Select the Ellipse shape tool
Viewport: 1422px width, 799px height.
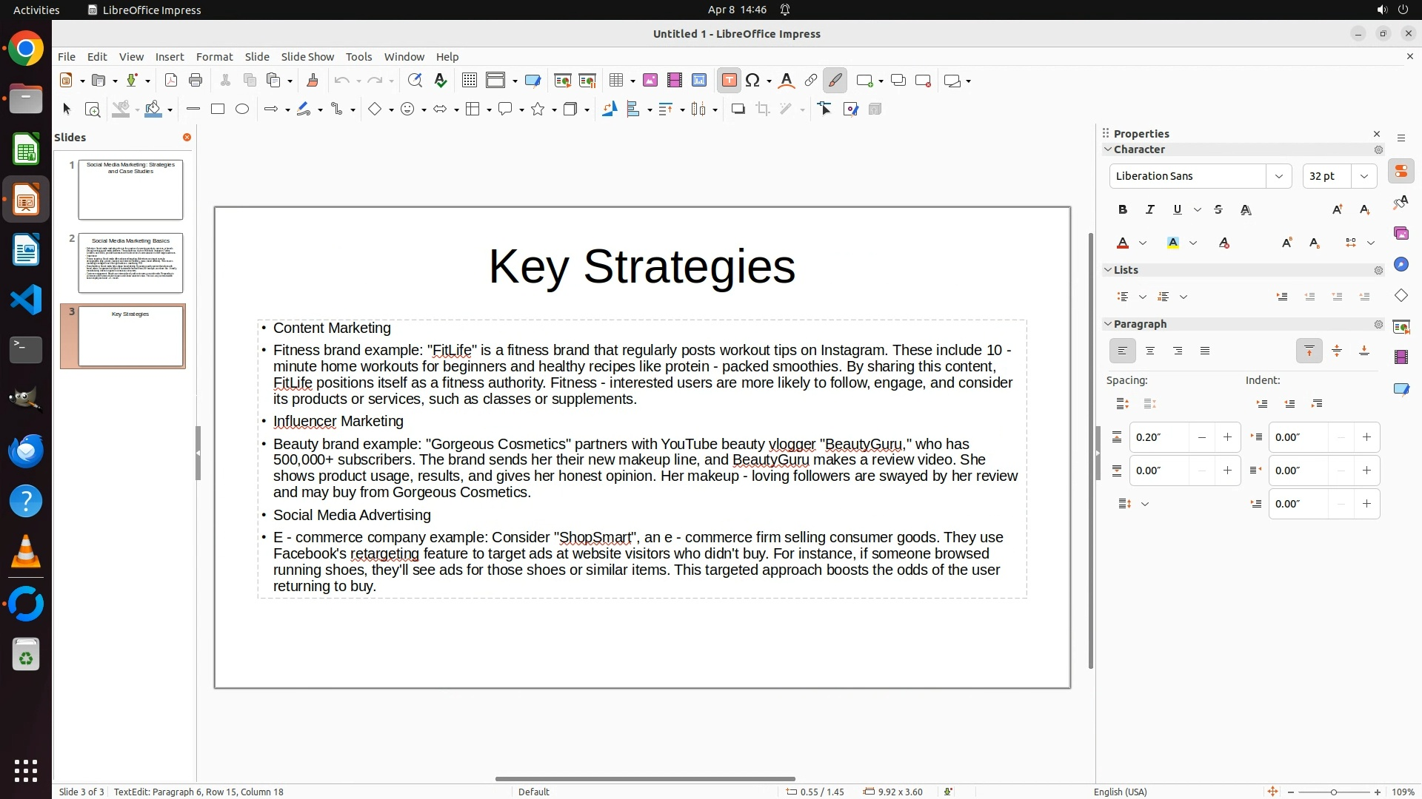tap(242, 109)
